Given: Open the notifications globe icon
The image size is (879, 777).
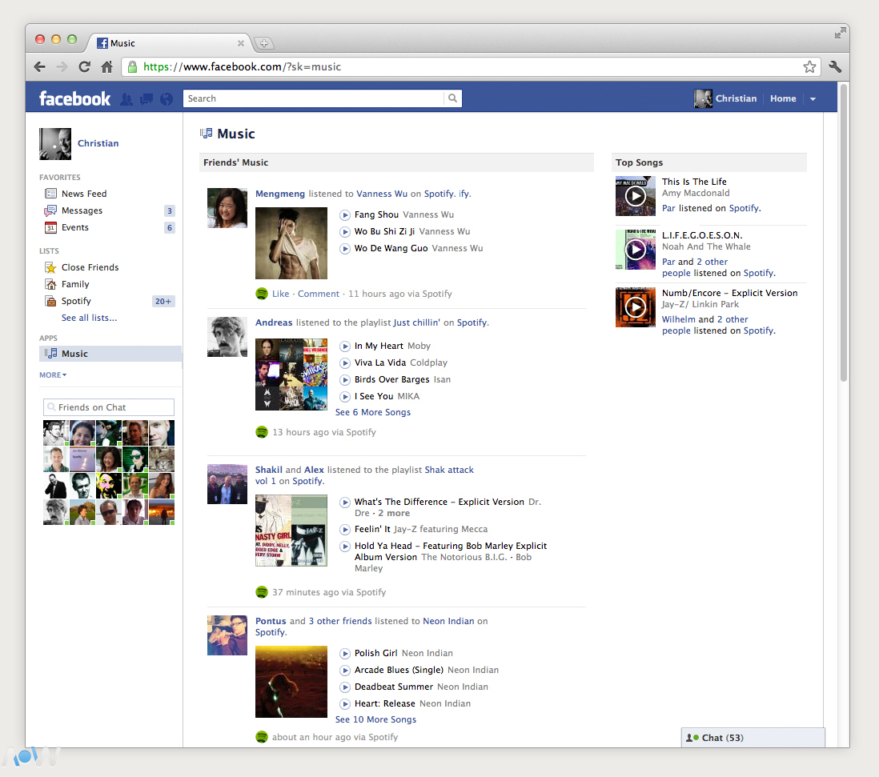Looking at the screenshot, I should click(167, 99).
